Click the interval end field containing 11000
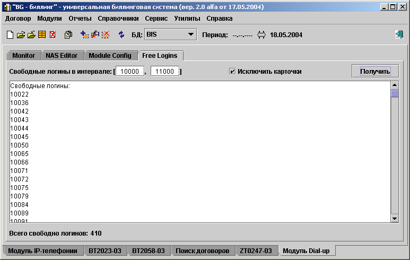410x260 pixels. coord(164,71)
